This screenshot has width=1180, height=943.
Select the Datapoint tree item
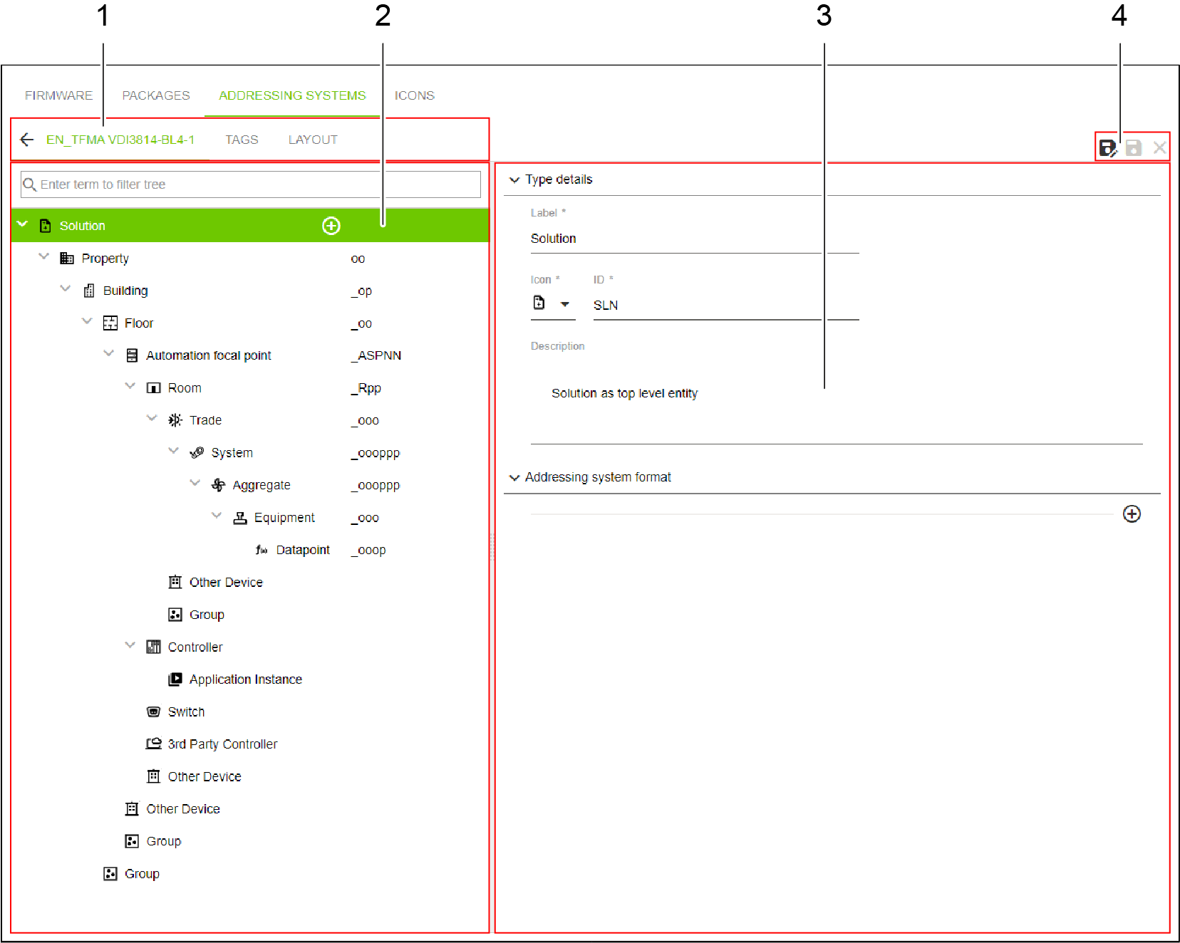[x=302, y=550]
